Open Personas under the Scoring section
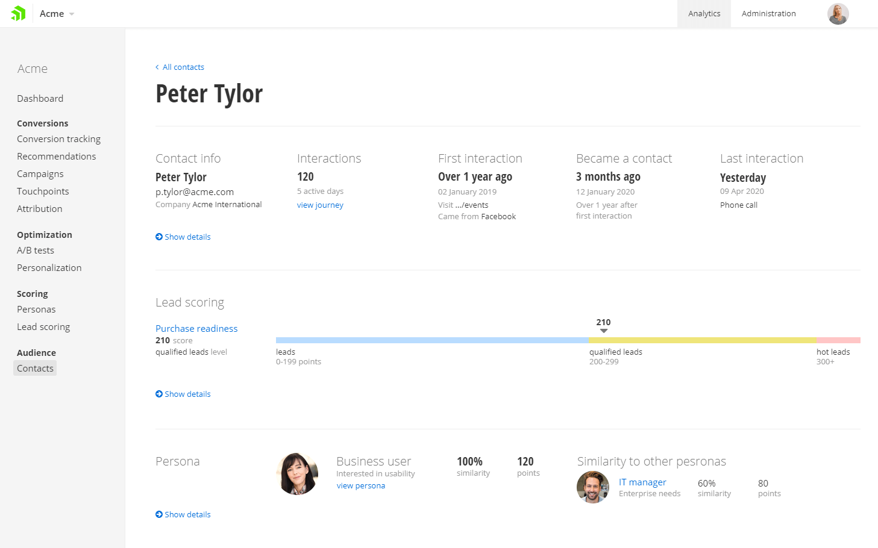Image resolution: width=878 pixels, height=548 pixels. point(36,309)
